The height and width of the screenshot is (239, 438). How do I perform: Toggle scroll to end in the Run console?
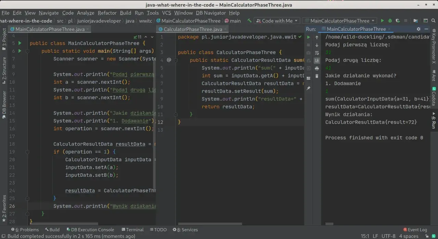tap(317, 61)
